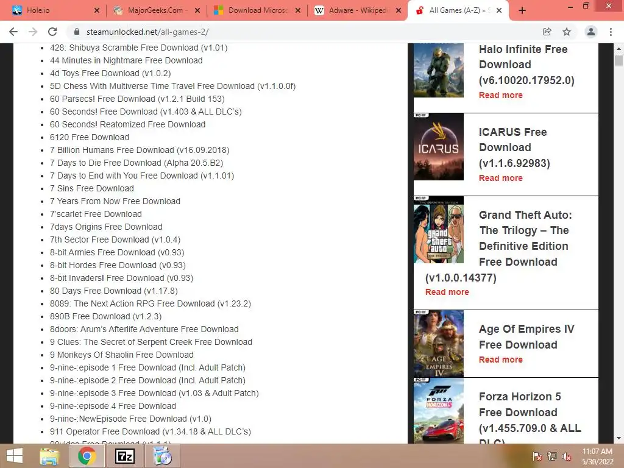The image size is (624, 468).
Task: Open 60 Seconds! Reatomized Free Download
Action: tap(127, 124)
